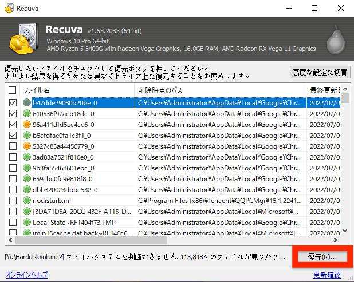Uncheck the b47dde29080b20be_0 checkbox
Screen dimensions: 354x282
[13, 103]
